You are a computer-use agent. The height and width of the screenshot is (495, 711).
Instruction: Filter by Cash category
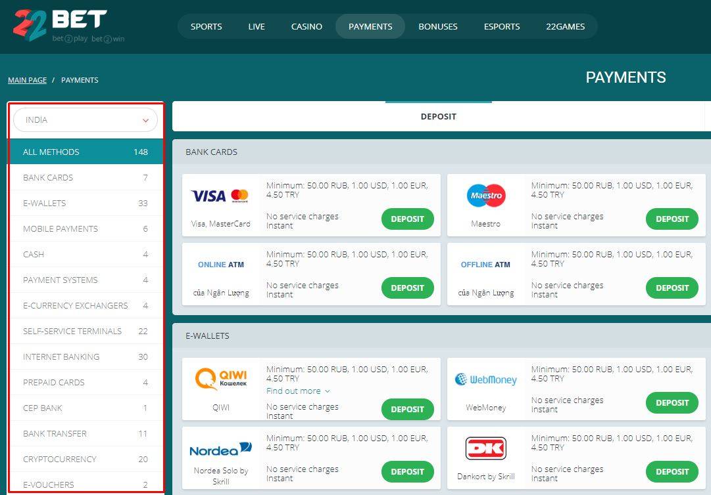tap(86, 254)
